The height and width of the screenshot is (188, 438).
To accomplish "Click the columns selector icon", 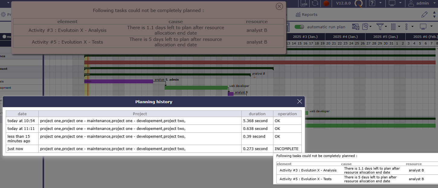I will 393,27.
